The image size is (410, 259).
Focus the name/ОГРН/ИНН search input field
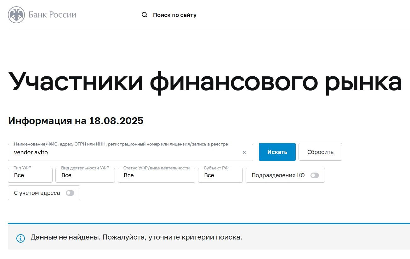coord(130,152)
